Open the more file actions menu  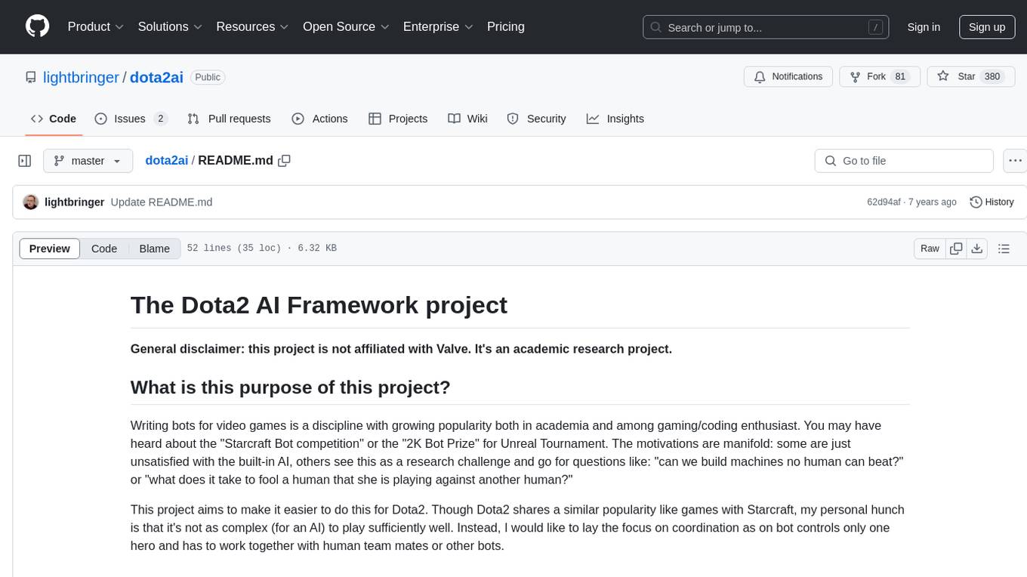[1015, 161]
